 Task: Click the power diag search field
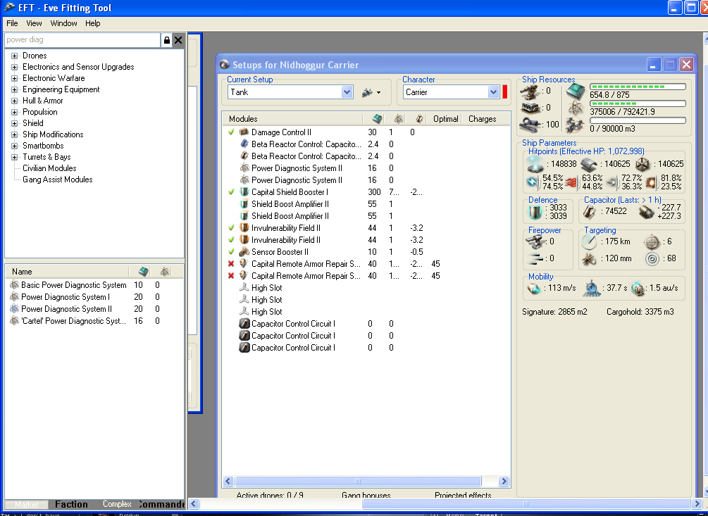82,39
